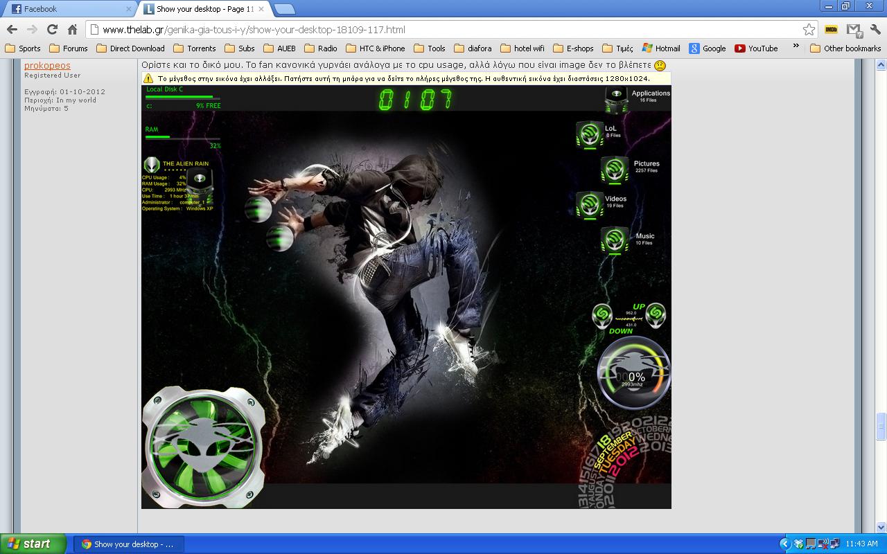Screen dimensions: 887x554
Task: Open the Direct Download bookmarks folder
Action: (130, 48)
